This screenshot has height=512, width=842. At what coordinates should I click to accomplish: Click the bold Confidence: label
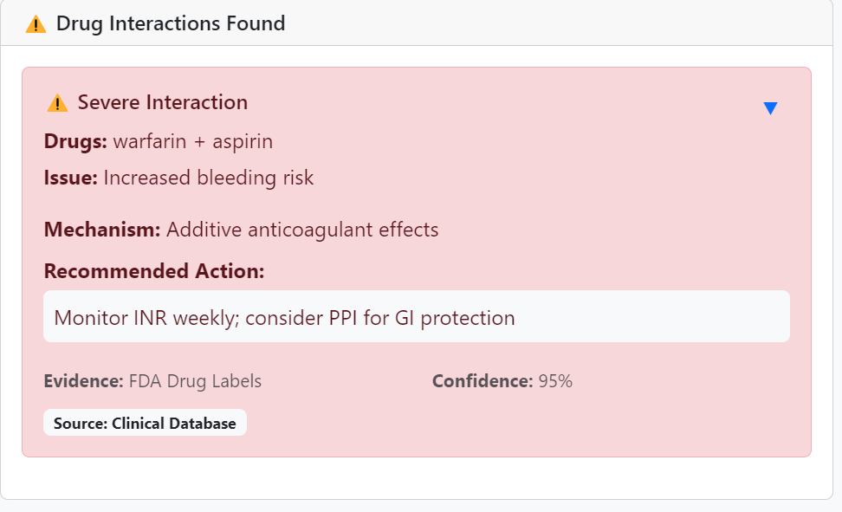coord(482,381)
